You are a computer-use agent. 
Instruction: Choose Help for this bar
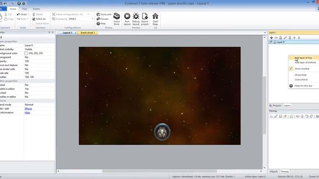point(304,86)
